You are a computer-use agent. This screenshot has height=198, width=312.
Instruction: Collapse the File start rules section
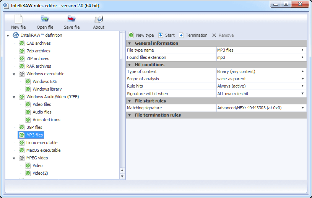point(130,101)
